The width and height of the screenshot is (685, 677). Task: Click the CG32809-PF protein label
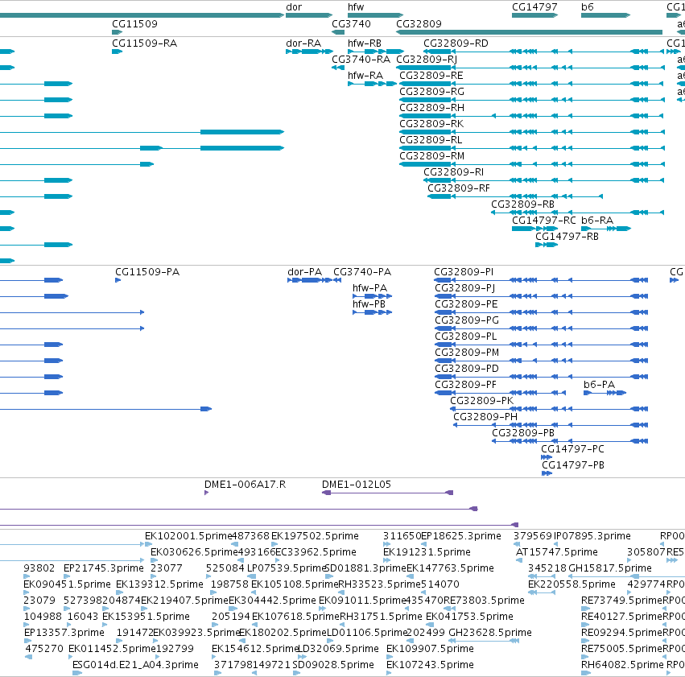466,385
